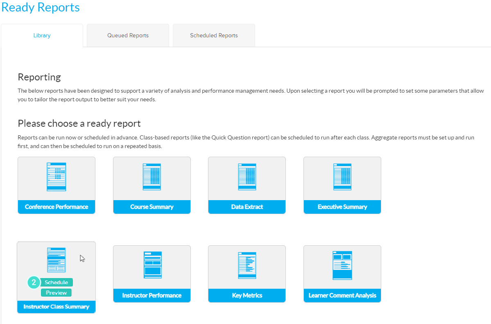Switch to the Queued Reports tab

[x=127, y=35]
